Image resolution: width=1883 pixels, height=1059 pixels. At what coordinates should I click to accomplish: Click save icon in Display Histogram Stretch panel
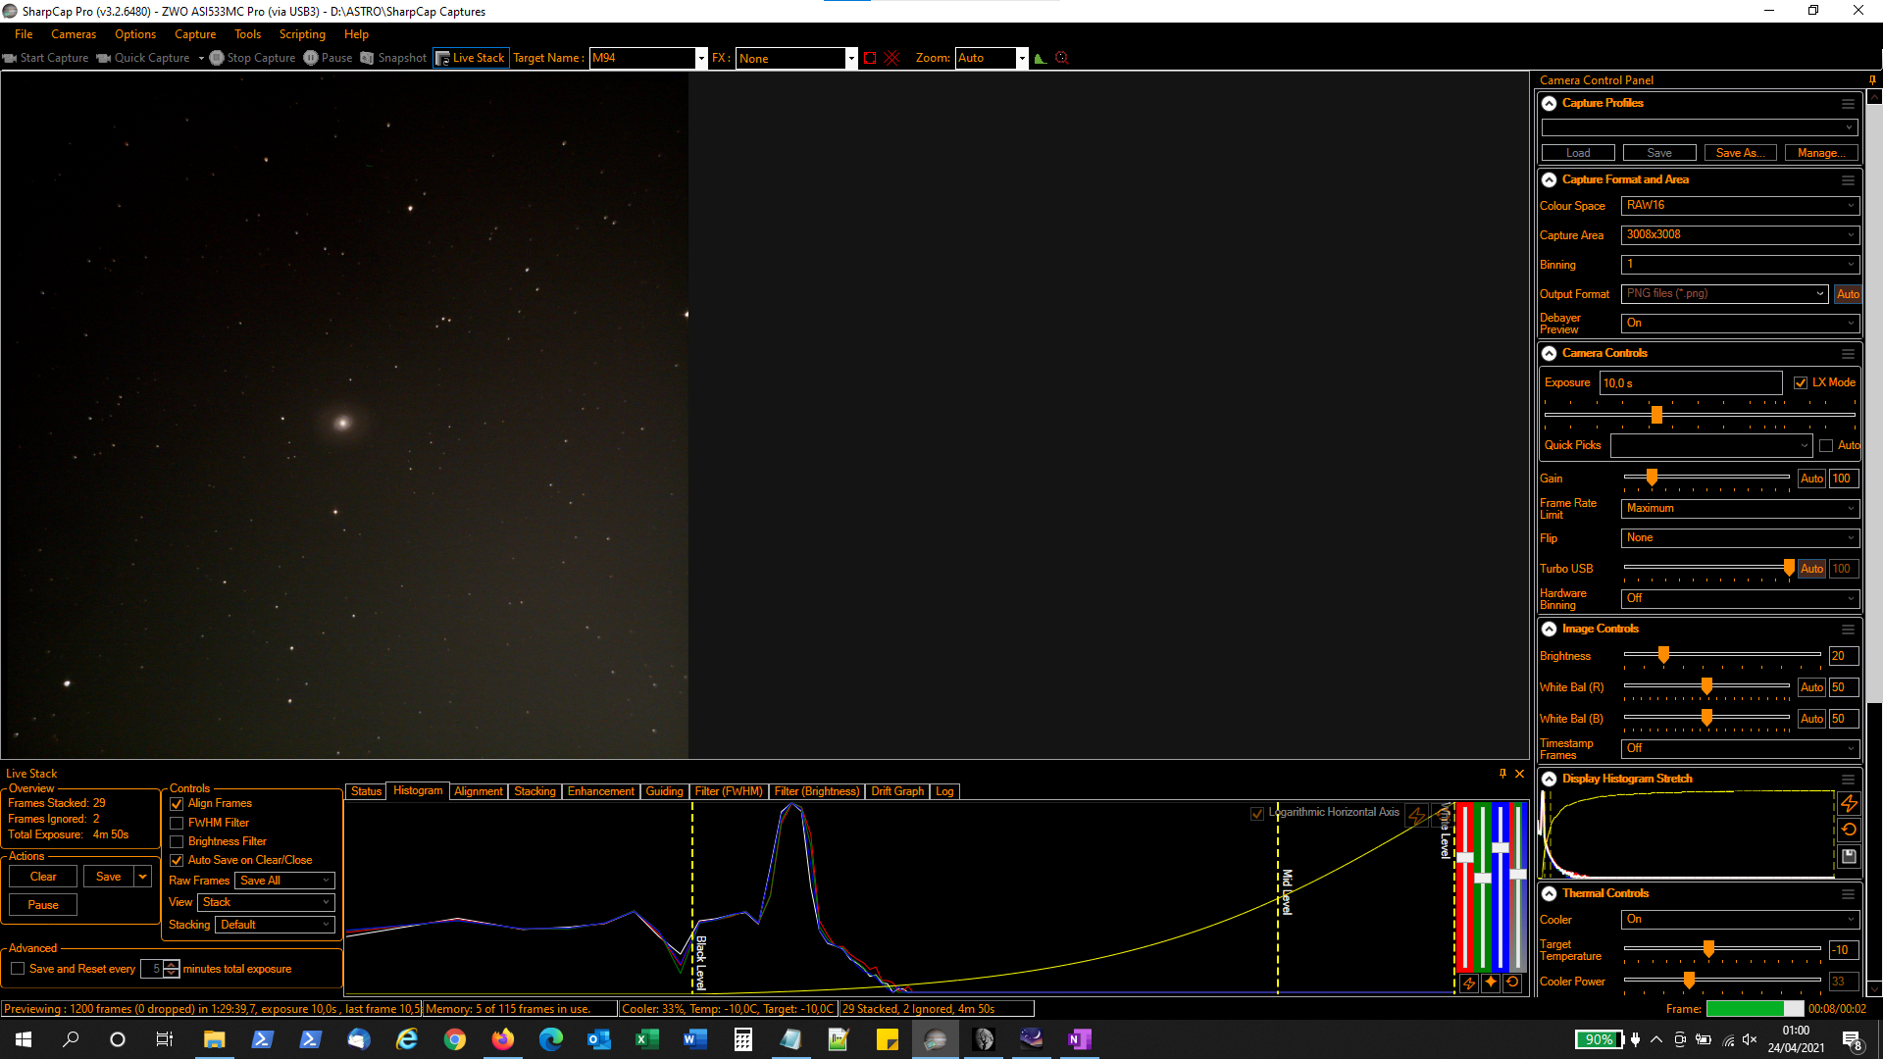1849,856
